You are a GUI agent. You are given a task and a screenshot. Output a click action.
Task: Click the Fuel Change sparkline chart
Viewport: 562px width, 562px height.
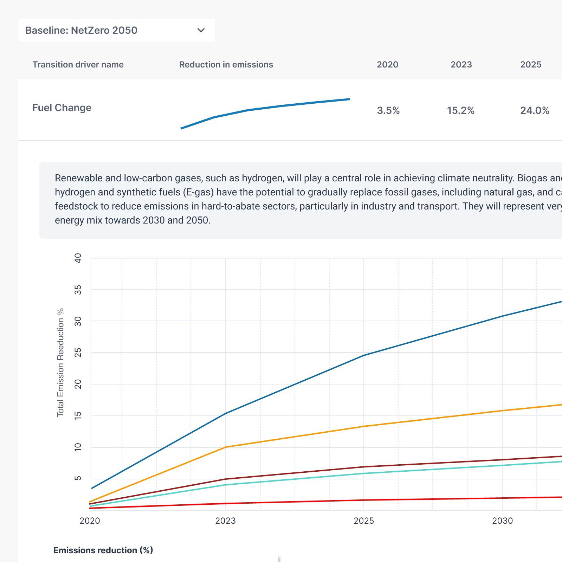click(x=265, y=114)
